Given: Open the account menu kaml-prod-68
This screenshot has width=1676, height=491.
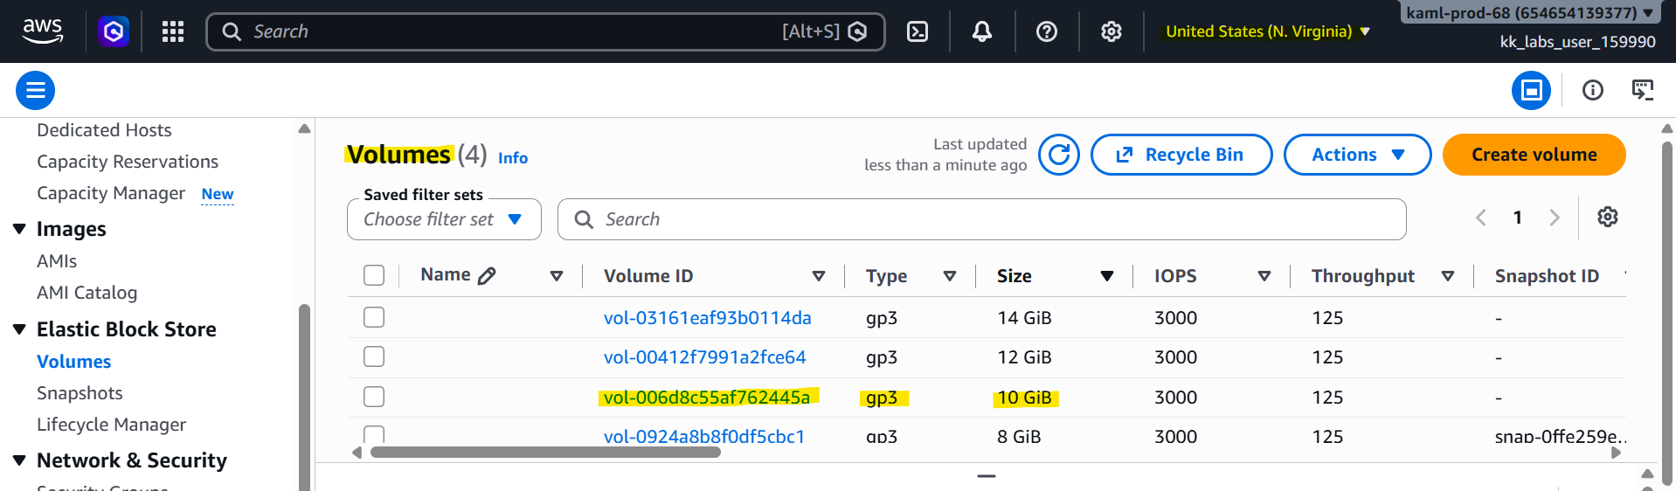Looking at the screenshot, I should tap(1529, 12).
